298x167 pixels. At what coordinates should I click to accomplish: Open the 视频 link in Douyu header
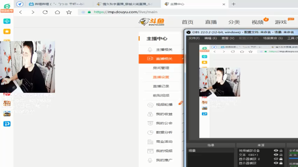click(x=257, y=22)
